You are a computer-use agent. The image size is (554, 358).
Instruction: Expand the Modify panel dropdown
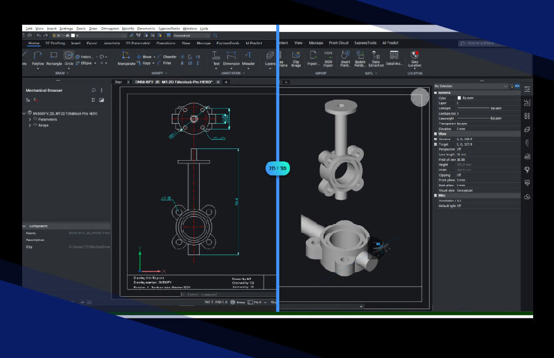point(159,73)
